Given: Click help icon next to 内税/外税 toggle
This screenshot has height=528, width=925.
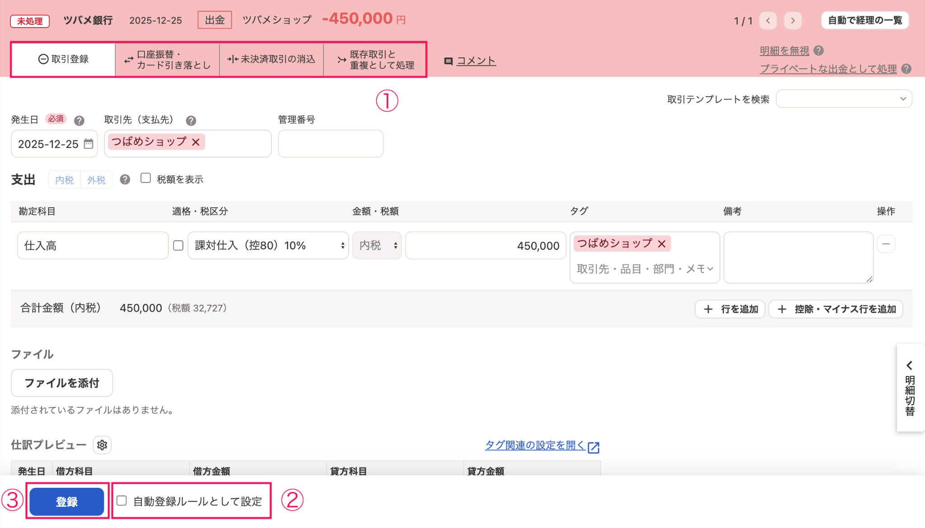Looking at the screenshot, I should point(125,179).
